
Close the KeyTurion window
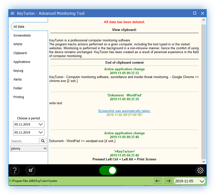(202, 13)
